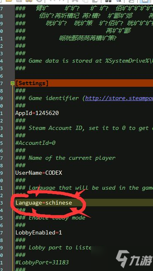This screenshot has width=153, height=271.
Task: Click the #AccountId=0 line
Action: click(x=36, y=143)
